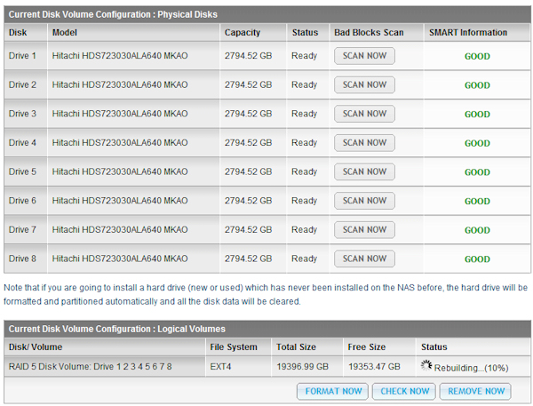The image size is (533, 406).
Task: Open GOOD SMART info for Drive 5
Action: [x=477, y=172]
